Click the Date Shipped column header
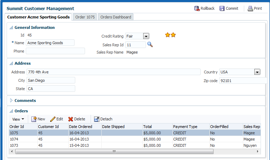The width and height of the screenshot is (270, 160). [x=122, y=127]
